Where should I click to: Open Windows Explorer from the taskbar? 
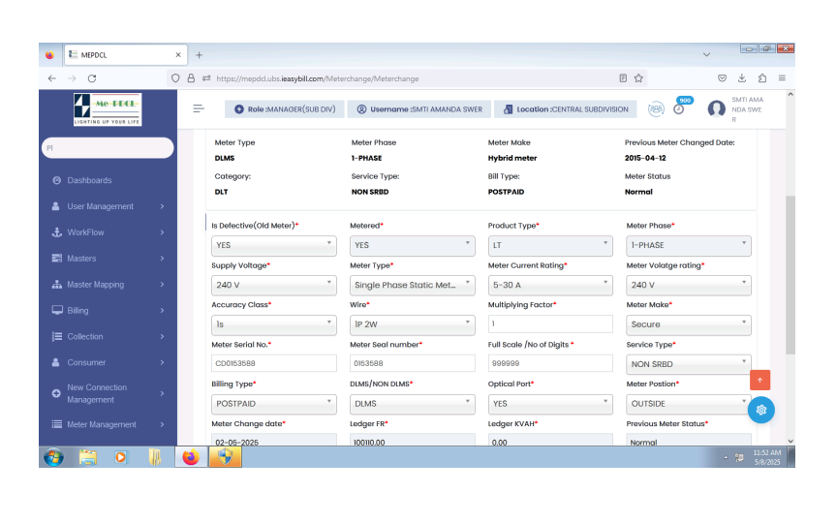pyautogui.click(x=87, y=457)
